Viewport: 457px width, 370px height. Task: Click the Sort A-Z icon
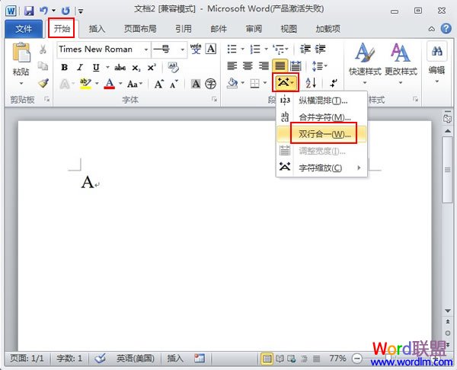pyautogui.click(x=311, y=83)
